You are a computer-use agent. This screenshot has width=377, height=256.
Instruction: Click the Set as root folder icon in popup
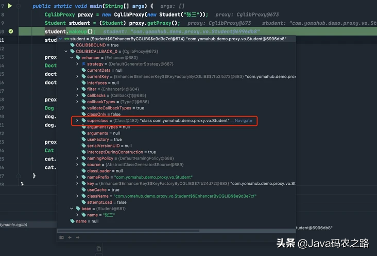click(x=62, y=237)
